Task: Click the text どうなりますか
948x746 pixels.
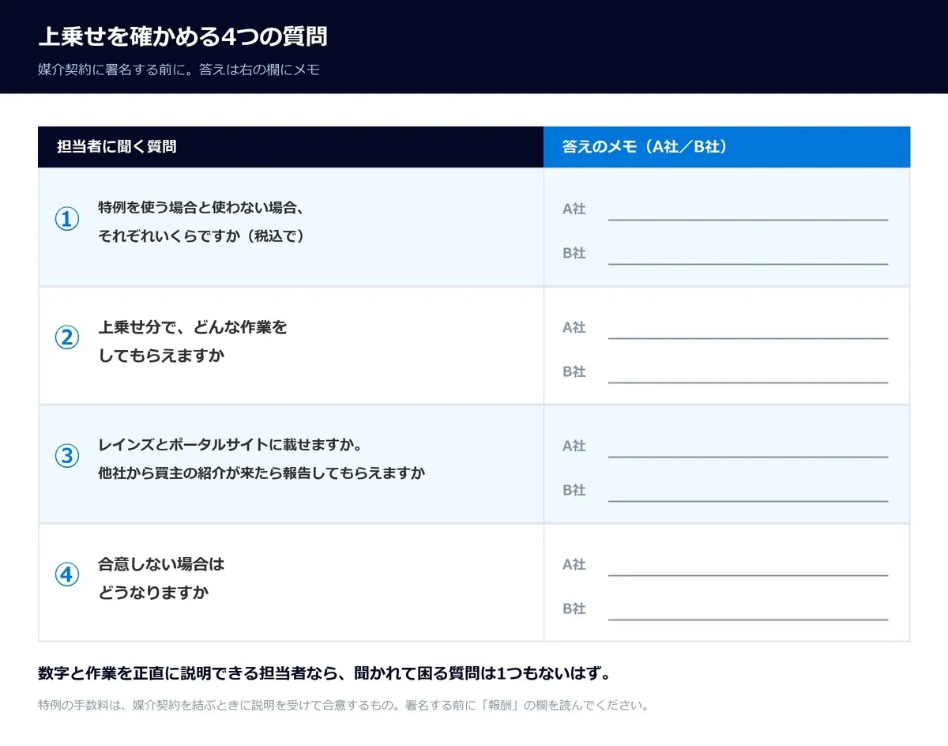Action: click(x=153, y=592)
